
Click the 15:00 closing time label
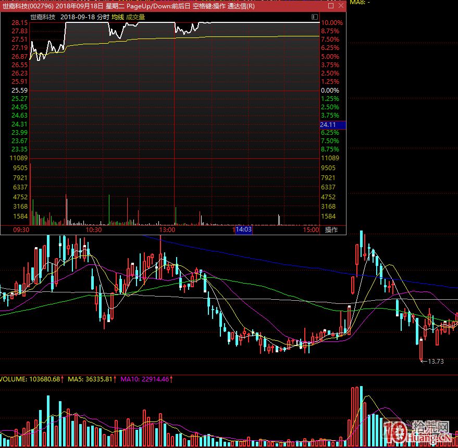(311, 229)
